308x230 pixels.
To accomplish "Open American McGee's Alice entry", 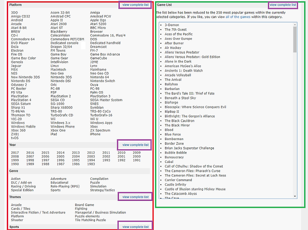I will coord(183,66).
